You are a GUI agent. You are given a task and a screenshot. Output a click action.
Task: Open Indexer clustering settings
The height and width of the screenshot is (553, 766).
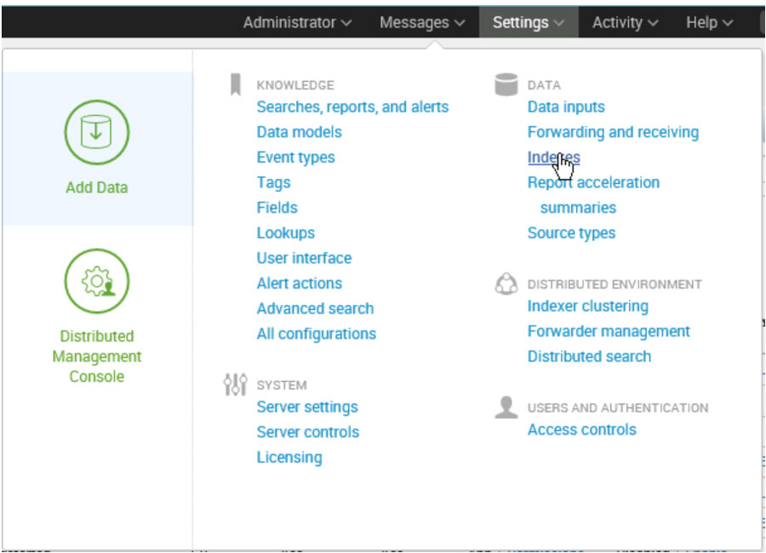[x=587, y=306]
